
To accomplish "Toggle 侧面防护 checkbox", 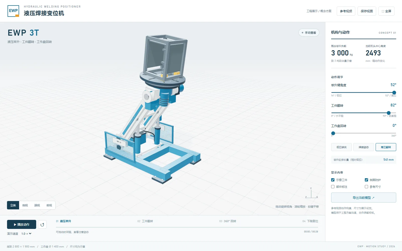I will click(366, 180).
